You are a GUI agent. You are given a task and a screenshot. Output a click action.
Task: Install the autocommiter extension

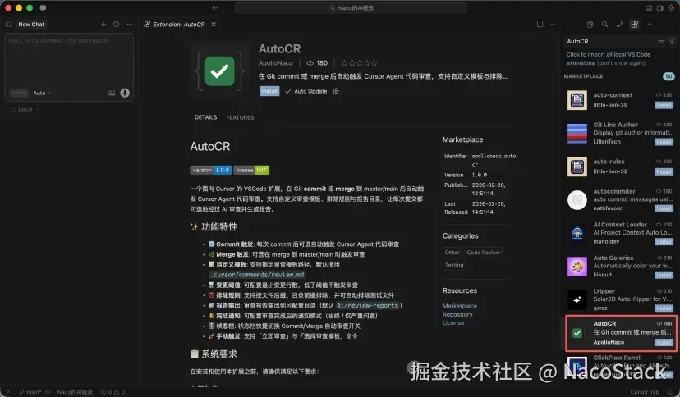664,208
